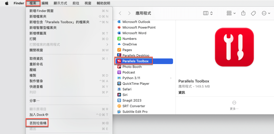The height and width of the screenshot is (134, 274).
Task: Open the 前往 menu
Action: pyautogui.click(x=76, y=3)
